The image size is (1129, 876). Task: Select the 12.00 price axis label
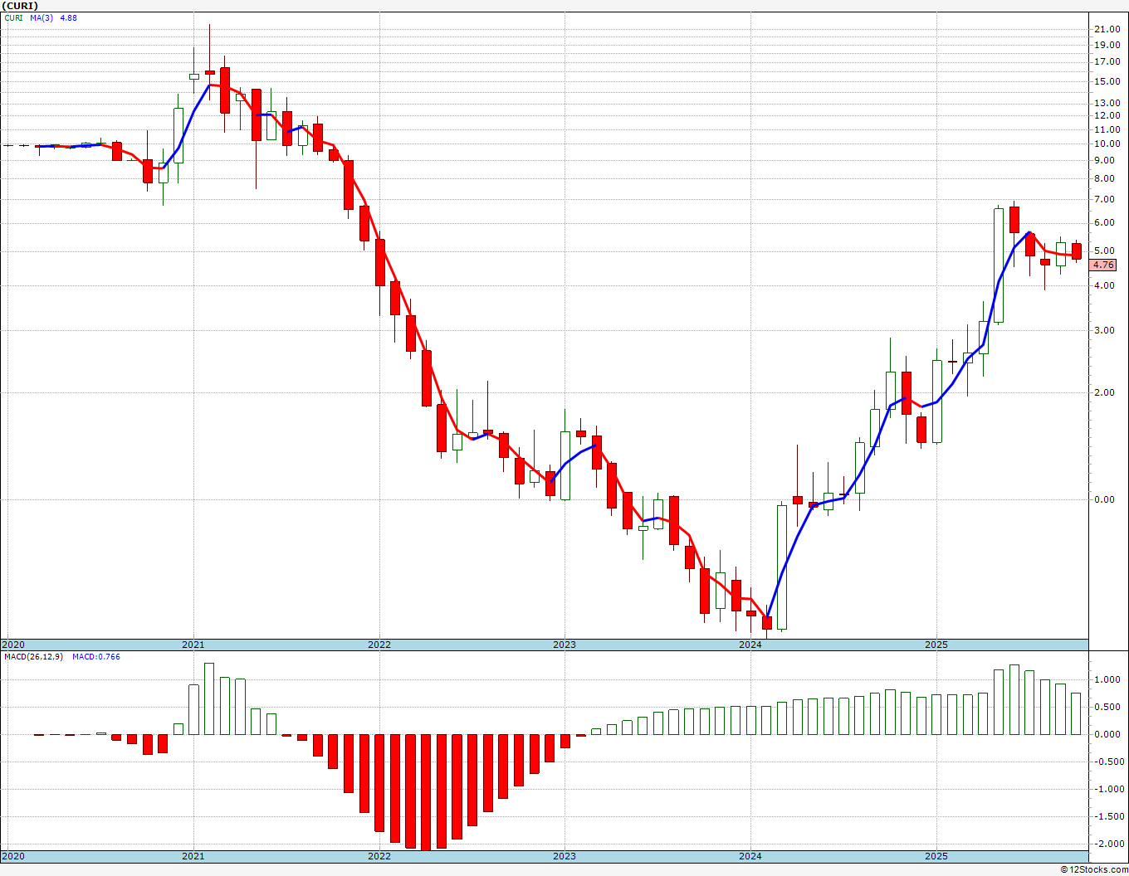[x=1107, y=116]
